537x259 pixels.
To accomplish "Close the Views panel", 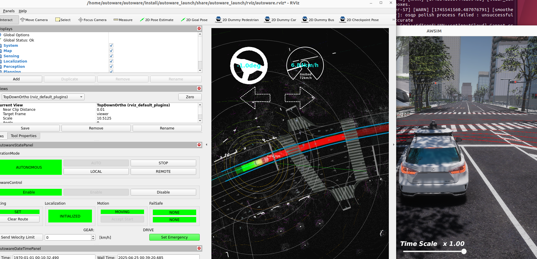I will click(199, 88).
